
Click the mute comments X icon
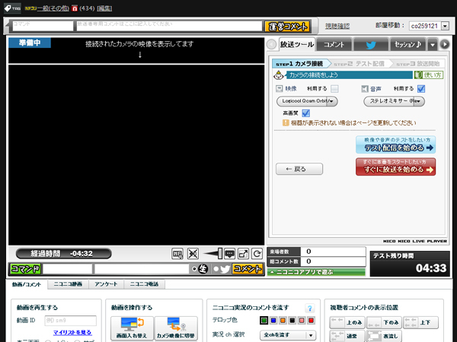[x=193, y=253]
